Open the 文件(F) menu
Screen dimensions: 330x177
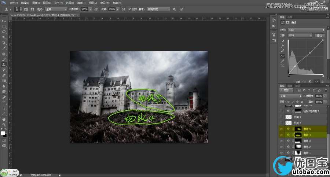pos(14,3)
